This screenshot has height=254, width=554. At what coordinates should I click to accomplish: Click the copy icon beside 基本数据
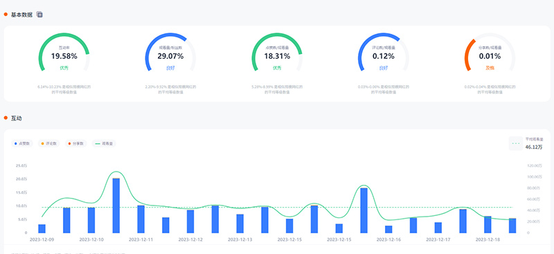pos(39,15)
